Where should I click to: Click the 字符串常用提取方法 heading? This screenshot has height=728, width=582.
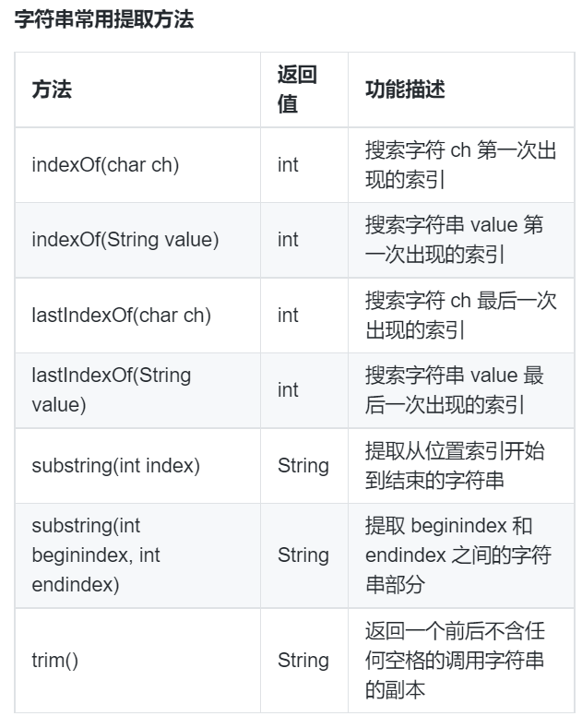pyautogui.click(x=104, y=19)
